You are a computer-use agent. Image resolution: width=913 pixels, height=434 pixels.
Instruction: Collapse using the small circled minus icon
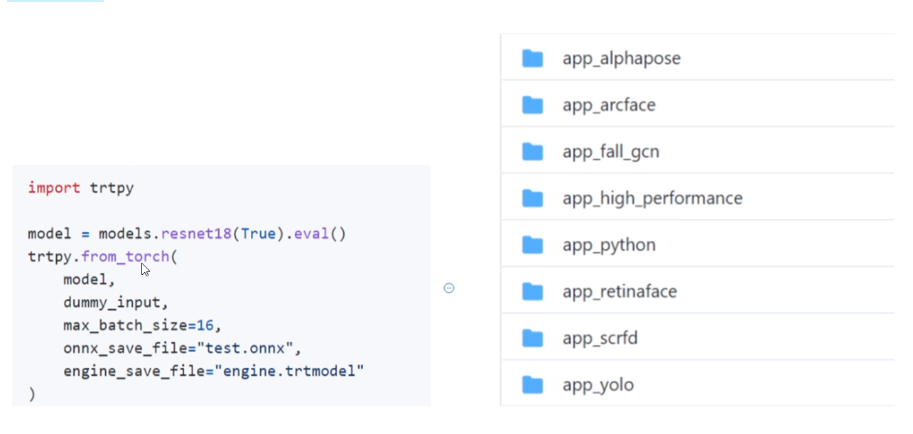pyautogui.click(x=449, y=288)
